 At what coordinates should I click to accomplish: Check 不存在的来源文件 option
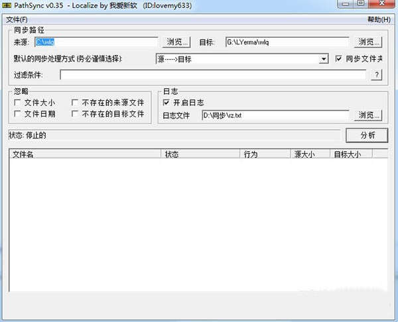pos(75,103)
